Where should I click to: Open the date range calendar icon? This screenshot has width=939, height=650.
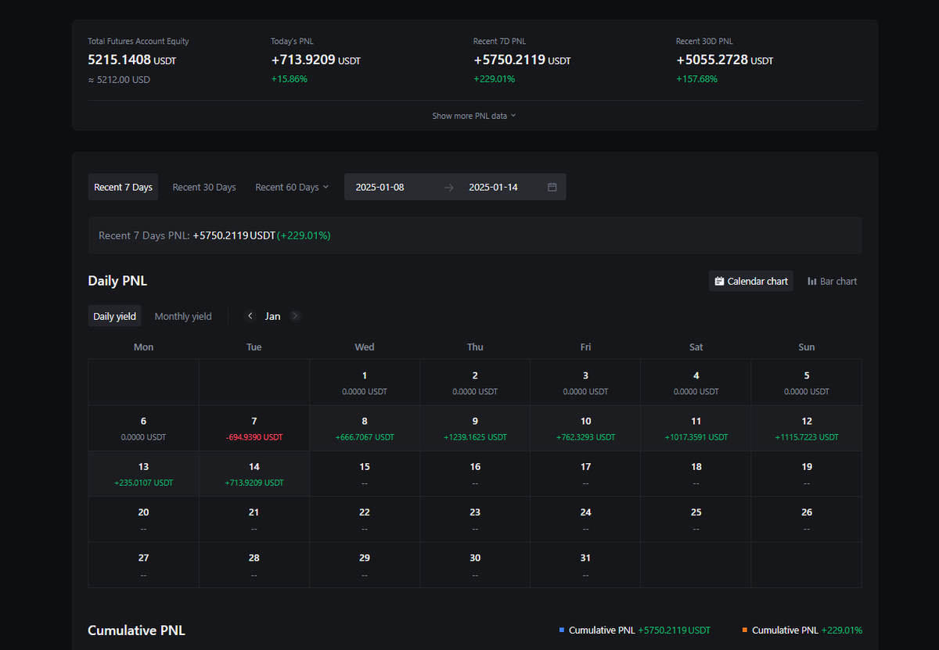[552, 187]
